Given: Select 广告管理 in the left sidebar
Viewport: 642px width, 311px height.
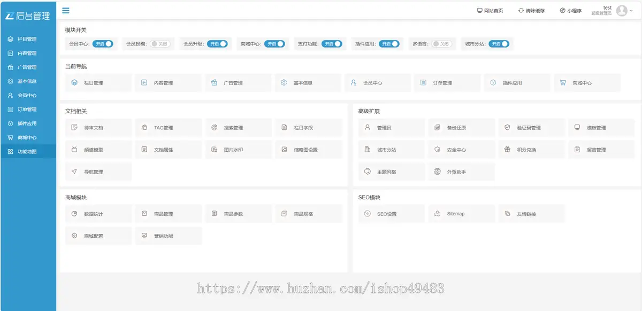Looking at the screenshot, I should (x=28, y=67).
